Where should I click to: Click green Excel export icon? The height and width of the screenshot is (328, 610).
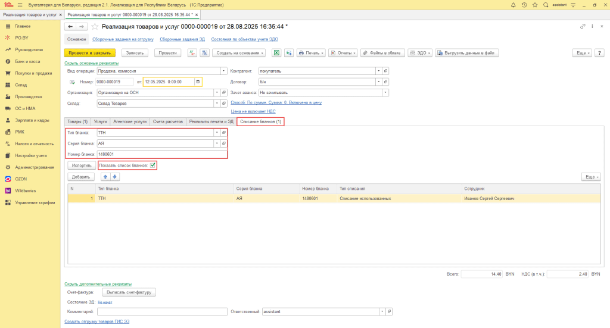click(276, 53)
